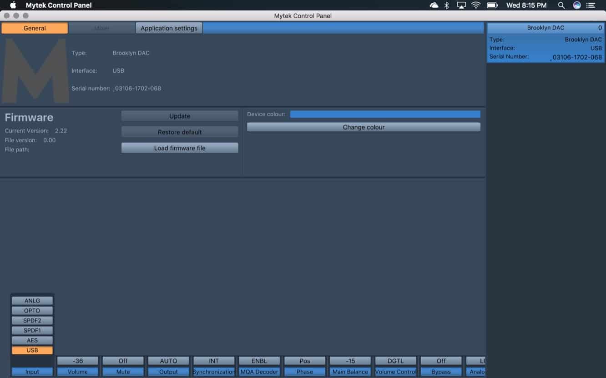Click the cloud icon in menu bar
The height and width of the screenshot is (378, 606).
[x=434, y=5]
